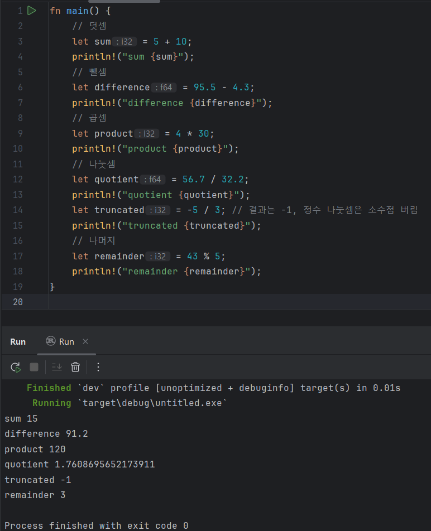The width and height of the screenshot is (431, 531).
Task: Click println!("sum {sum}") statement
Action: 133,56
